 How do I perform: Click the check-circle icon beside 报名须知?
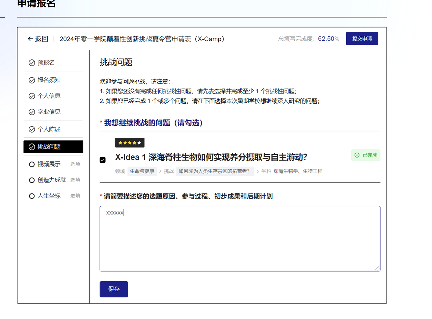[x=32, y=80]
